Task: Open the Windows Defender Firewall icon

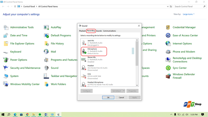Action: (x=168, y=76)
